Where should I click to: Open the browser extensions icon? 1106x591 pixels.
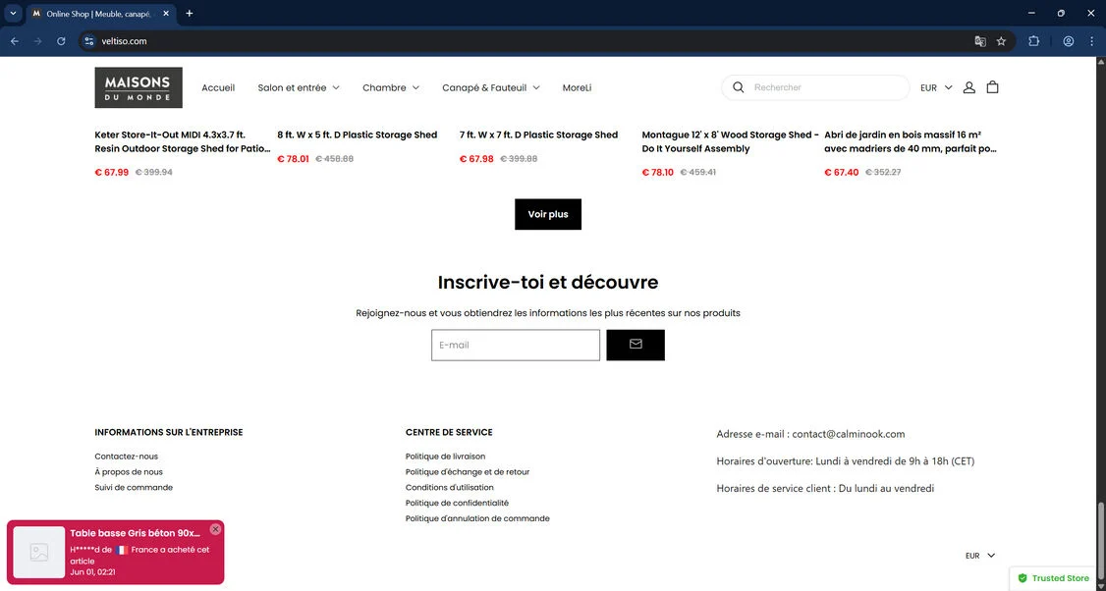click(x=1034, y=41)
